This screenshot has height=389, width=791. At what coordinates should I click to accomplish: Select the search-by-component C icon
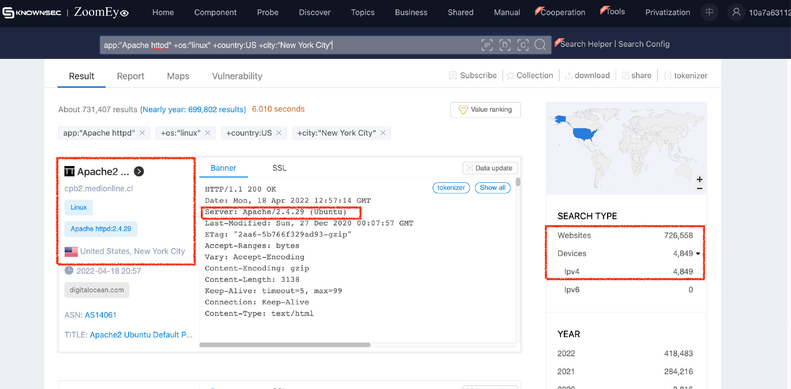tap(523, 45)
